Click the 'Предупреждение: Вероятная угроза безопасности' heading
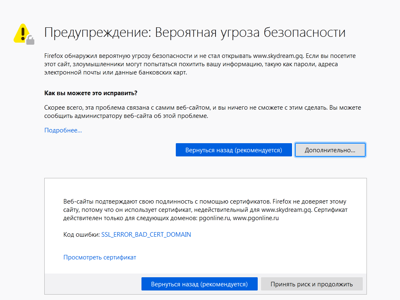Image resolution: width=400 pixels, height=300 pixels. click(x=194, y=33)
